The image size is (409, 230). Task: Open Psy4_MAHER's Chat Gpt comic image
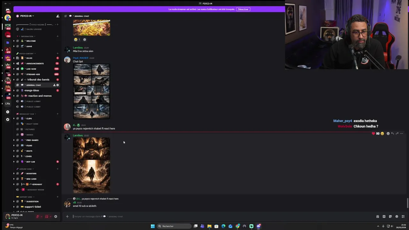pos(91,91)
